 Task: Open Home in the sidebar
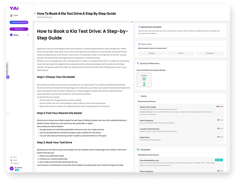point(14,15)
